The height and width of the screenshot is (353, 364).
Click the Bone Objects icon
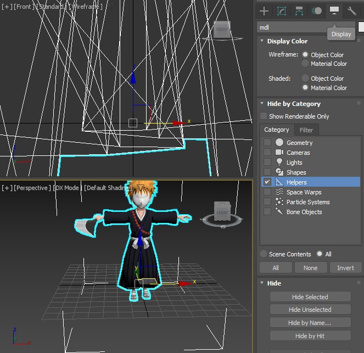pos(279,211)
